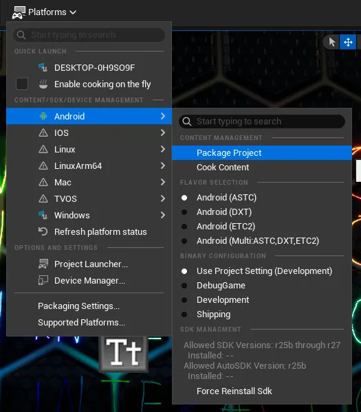Open Project Launcher... menu entry
The width and height of the screenshot is (361, 412).
[89, 264]
